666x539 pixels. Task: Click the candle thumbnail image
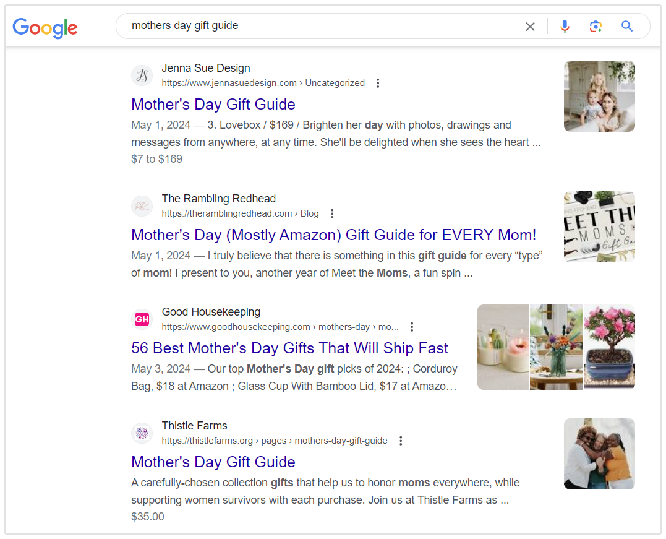pyautogui.click(x=503, y=347)
